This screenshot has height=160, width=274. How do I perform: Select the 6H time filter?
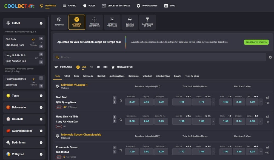98,67
